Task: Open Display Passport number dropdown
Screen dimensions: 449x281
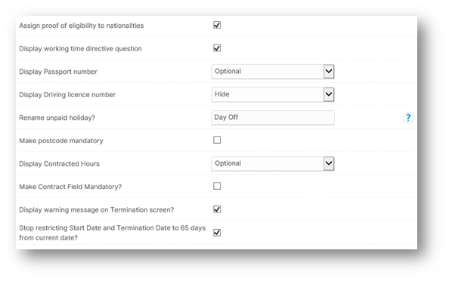Action: click(273, 72)
